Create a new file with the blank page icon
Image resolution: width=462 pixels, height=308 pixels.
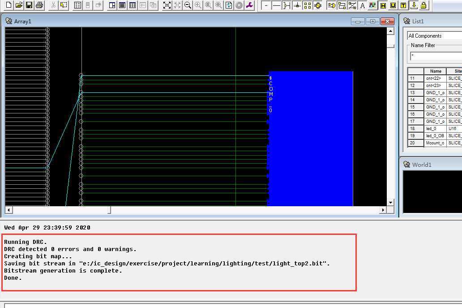click(9, 5)
